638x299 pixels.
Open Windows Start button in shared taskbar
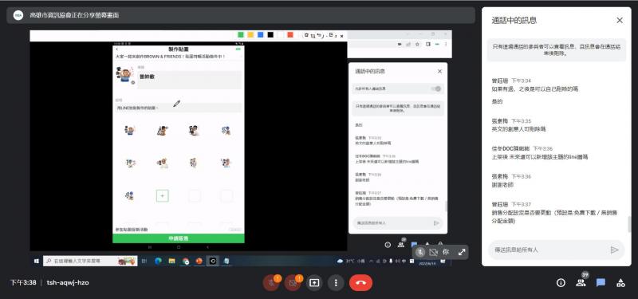[x=37, y=262]
